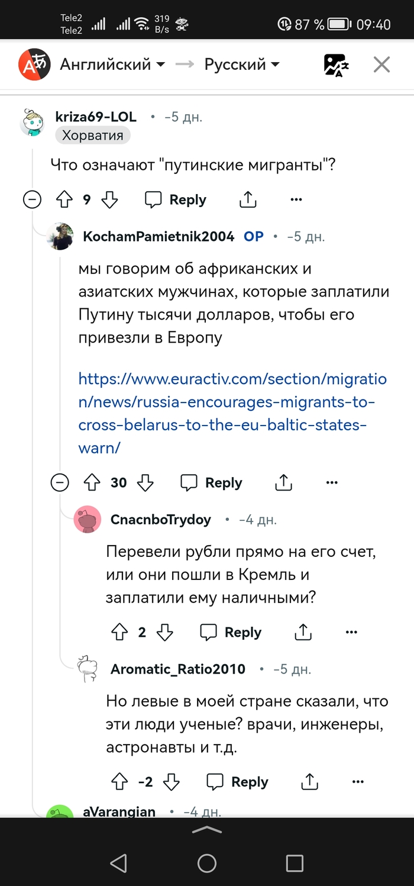Downvote the CnacnboTrydoy comment
Viewport: 414px width, 886px height.
coord(165,632)
